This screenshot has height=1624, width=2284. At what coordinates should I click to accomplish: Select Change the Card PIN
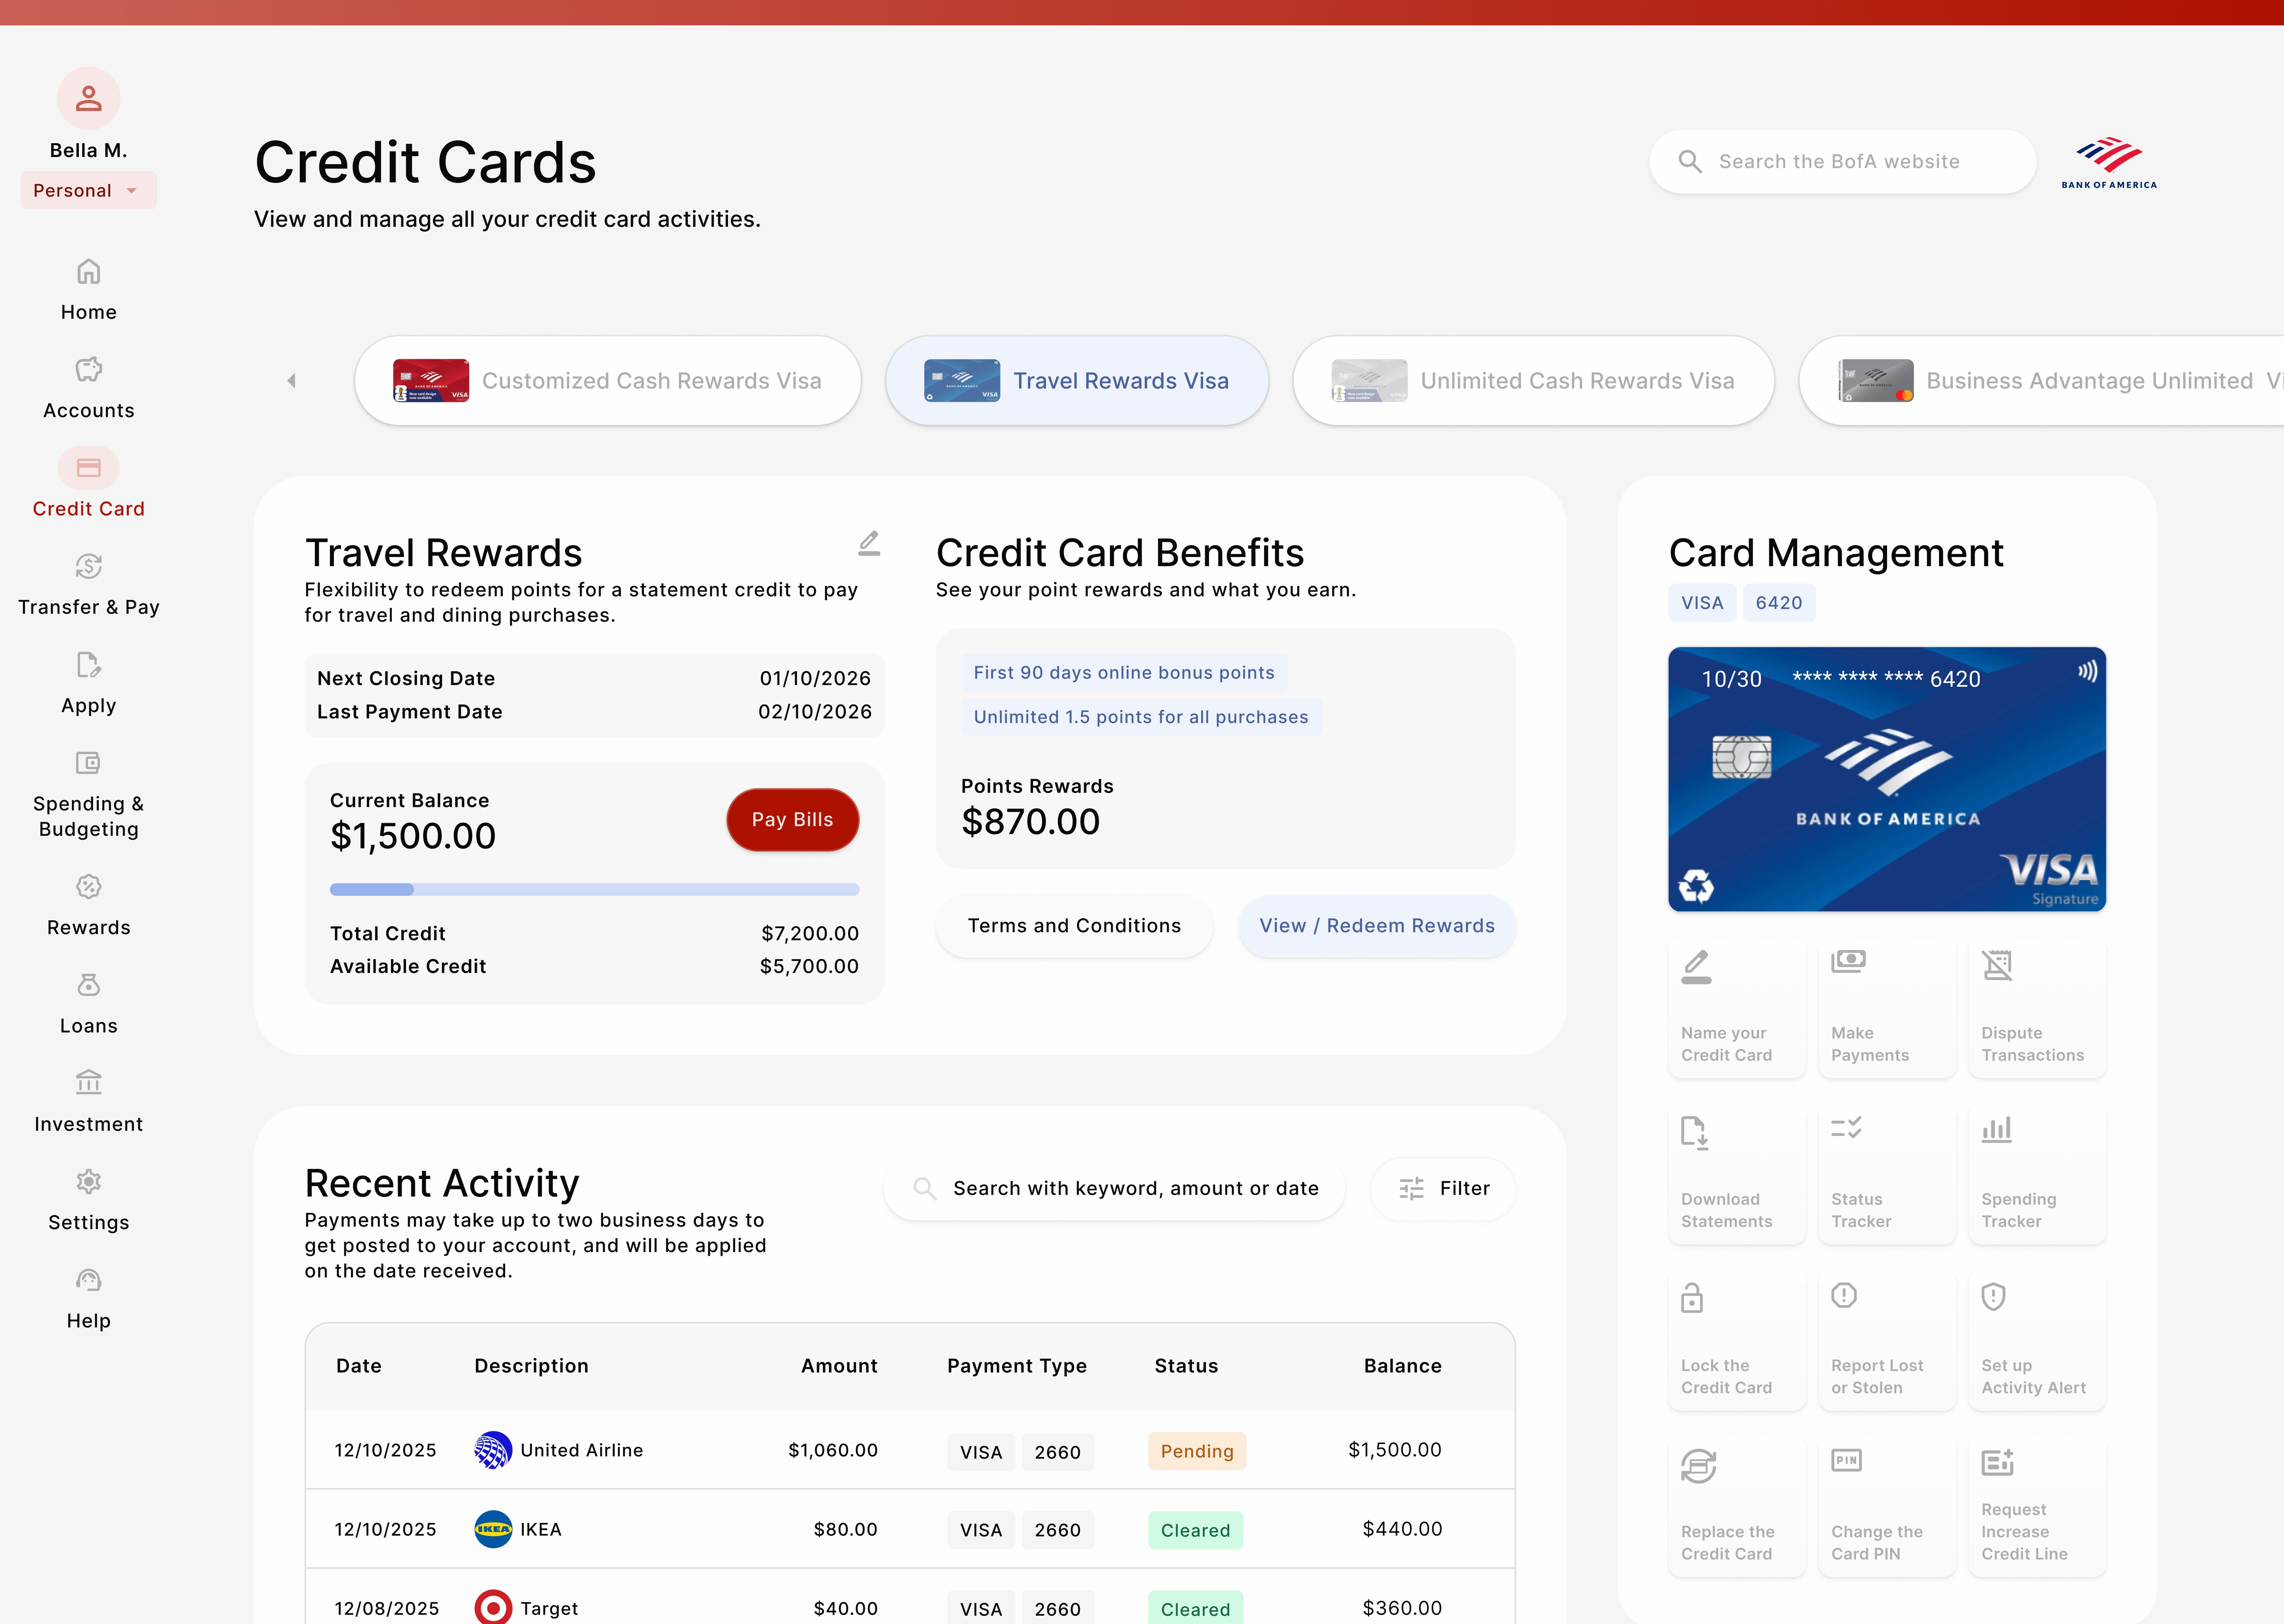click(x=1886, y=1506)
